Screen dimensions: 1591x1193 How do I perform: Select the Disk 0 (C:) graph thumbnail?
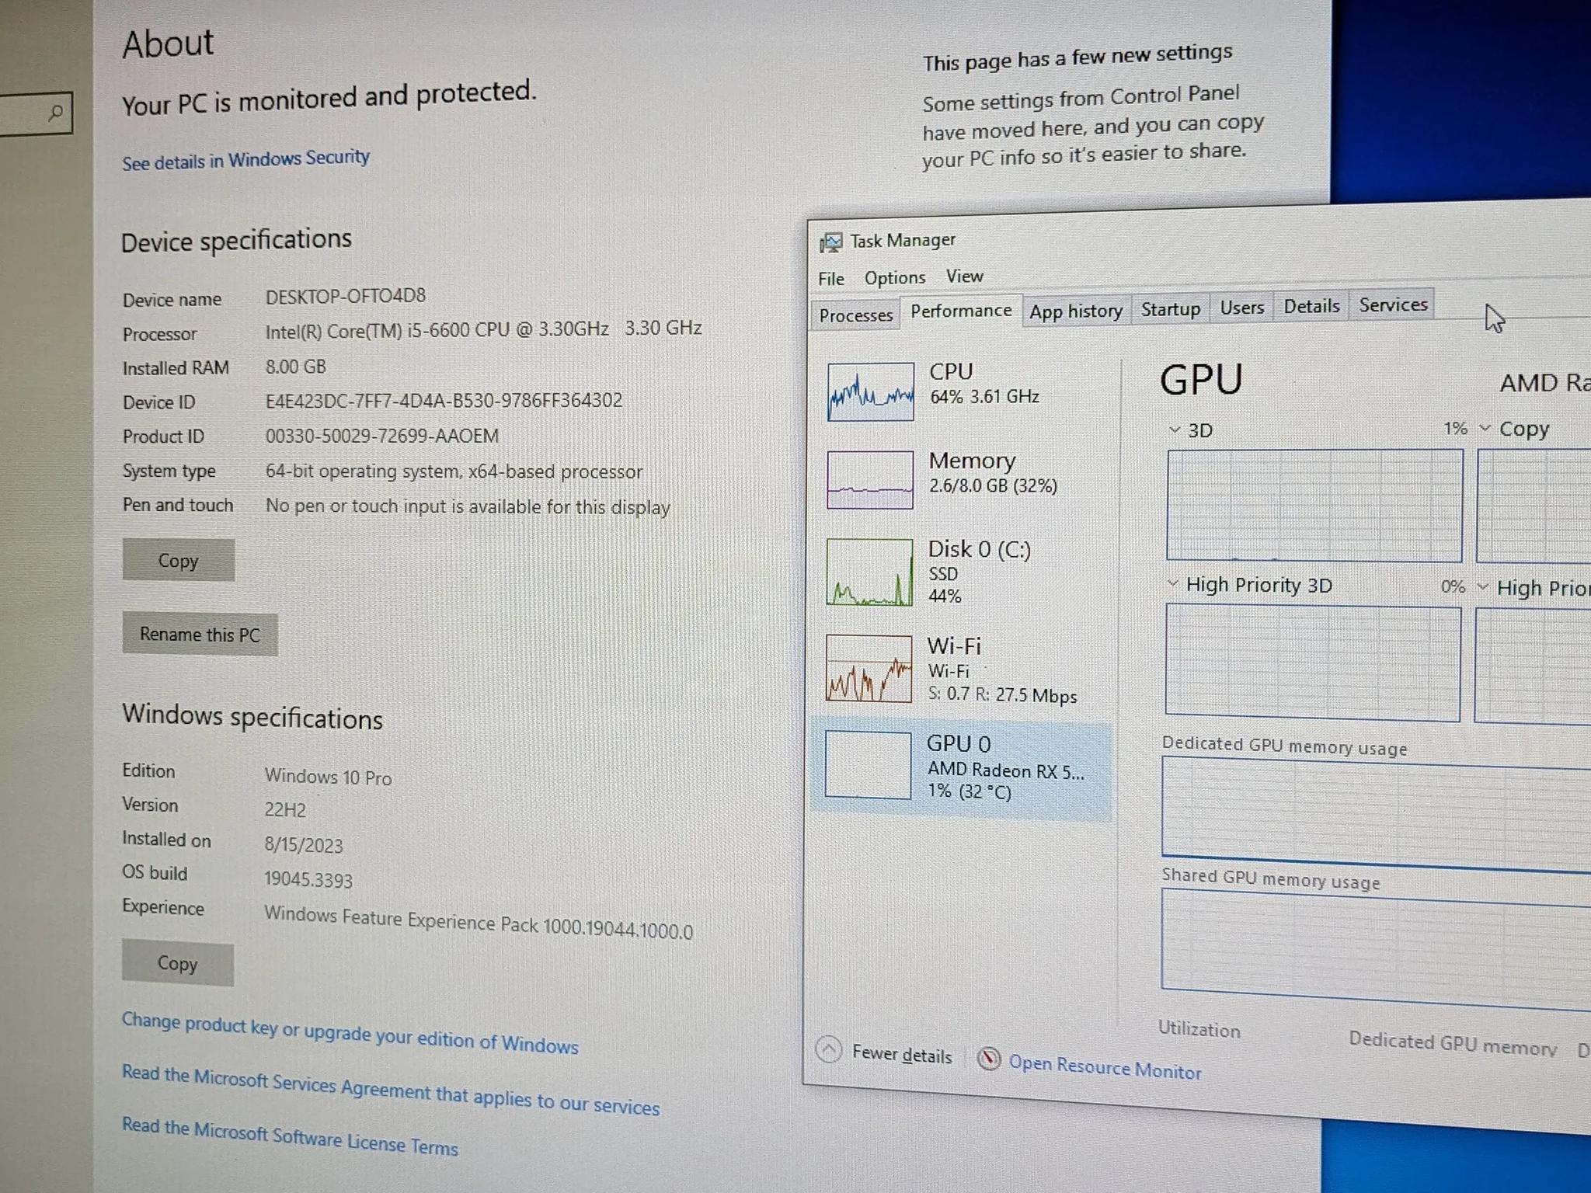coord(869,572)
